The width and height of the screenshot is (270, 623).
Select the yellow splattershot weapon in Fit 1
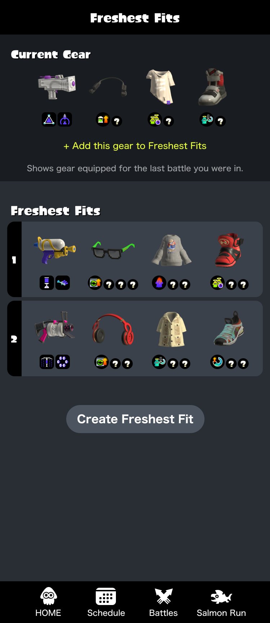(55, 250)
